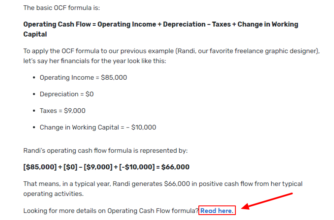Click the bold "[$85,000]" term in the equation

click(40, 167)
